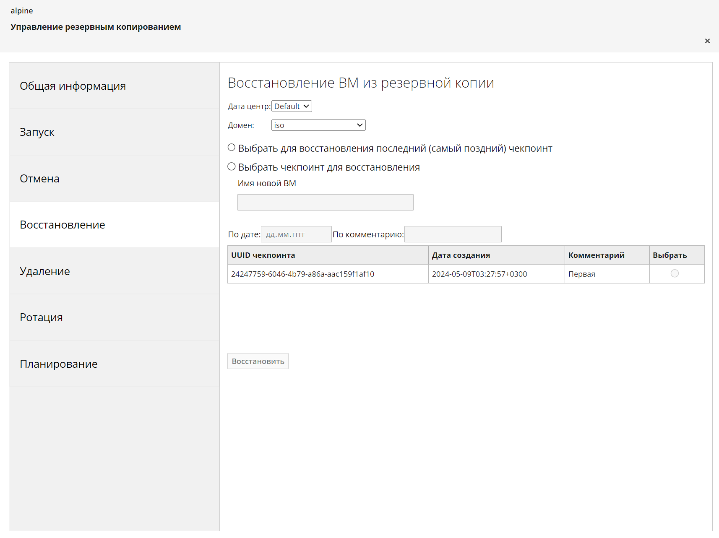Close the backup management dialog
The width and height of the screenshot is (719, 538).
tap(707, 41)
